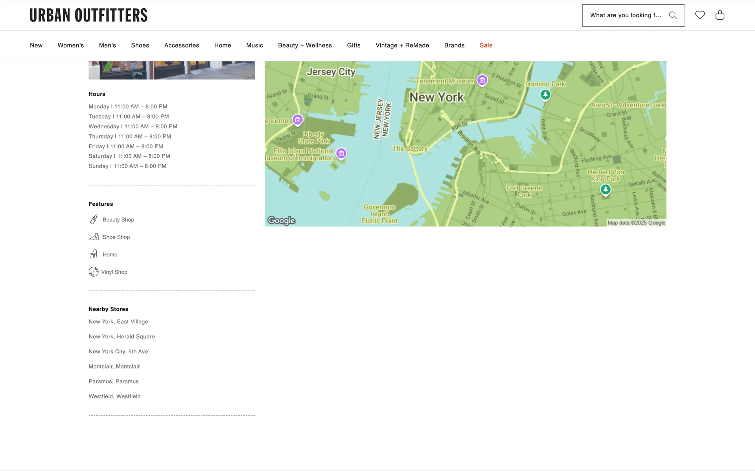The height and width of the screenshot is (471, 755).
Task: Go to New York, Herald Square store
Action: [122, 336]
